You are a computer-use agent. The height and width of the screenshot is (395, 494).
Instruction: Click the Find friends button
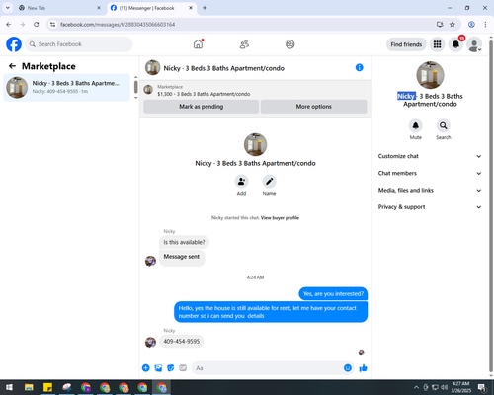pyautogui.click(x=406, y=44)
